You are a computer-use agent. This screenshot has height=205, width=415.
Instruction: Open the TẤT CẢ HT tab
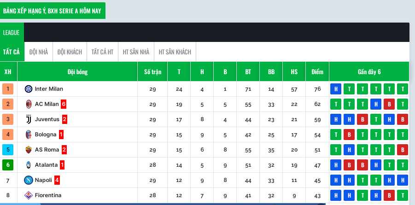click(102, 52)
